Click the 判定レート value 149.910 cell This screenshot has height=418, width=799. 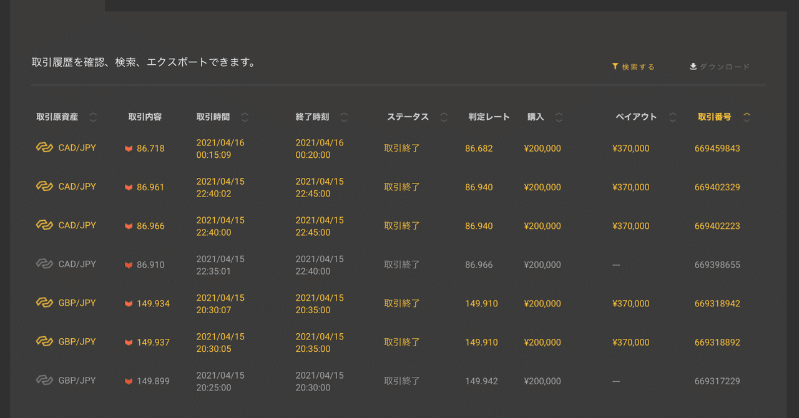tap(482, 303)
